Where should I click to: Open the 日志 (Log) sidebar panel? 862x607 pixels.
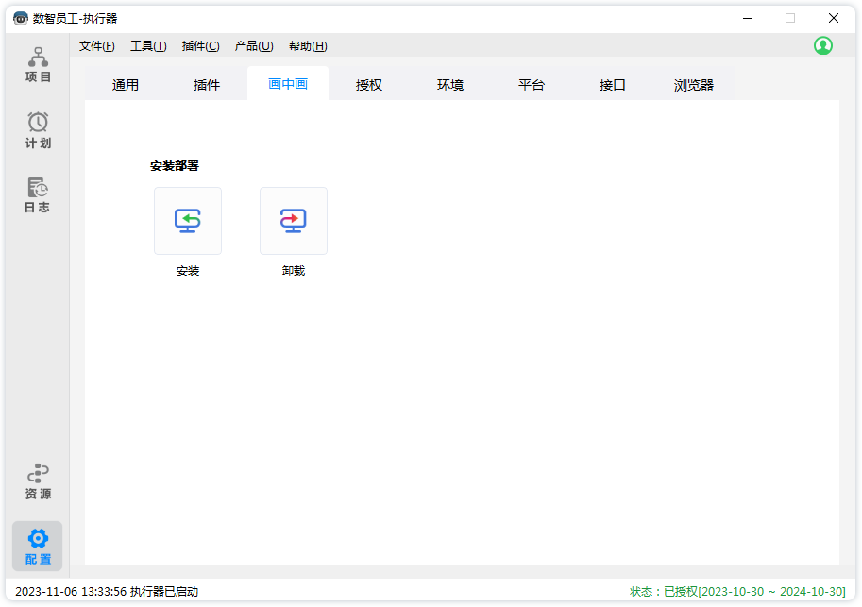38,194
